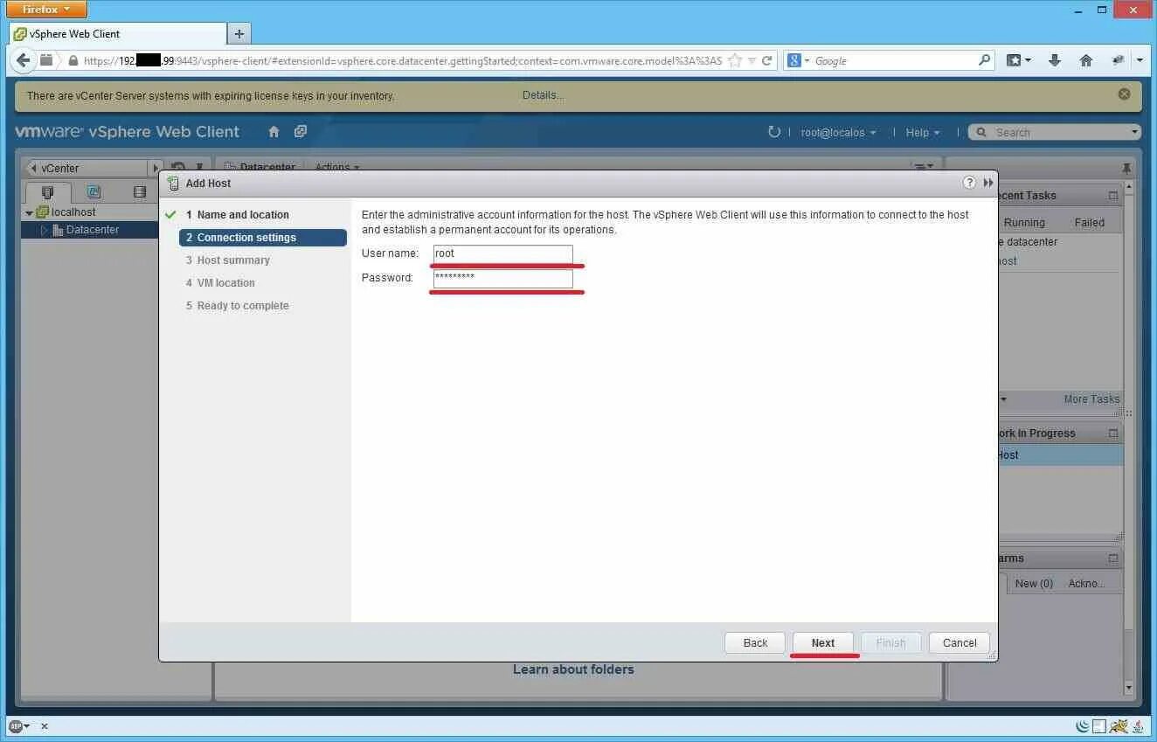The width and height of the screenshot is (1157, 742).
Task: Open the Details link in license warning
Action: click(543, 95)
